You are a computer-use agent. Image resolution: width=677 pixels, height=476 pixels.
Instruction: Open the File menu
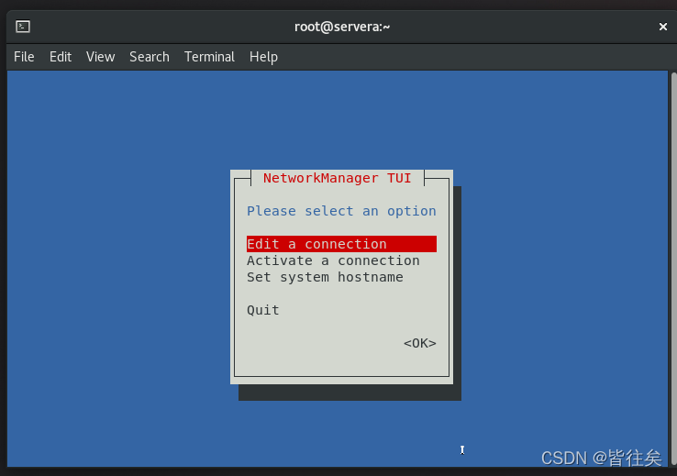click(x=24, y=57)
